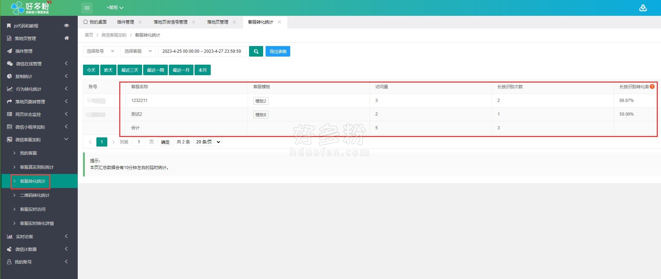
Task: Click the download icon in top-right header
Action: (643, 8)
